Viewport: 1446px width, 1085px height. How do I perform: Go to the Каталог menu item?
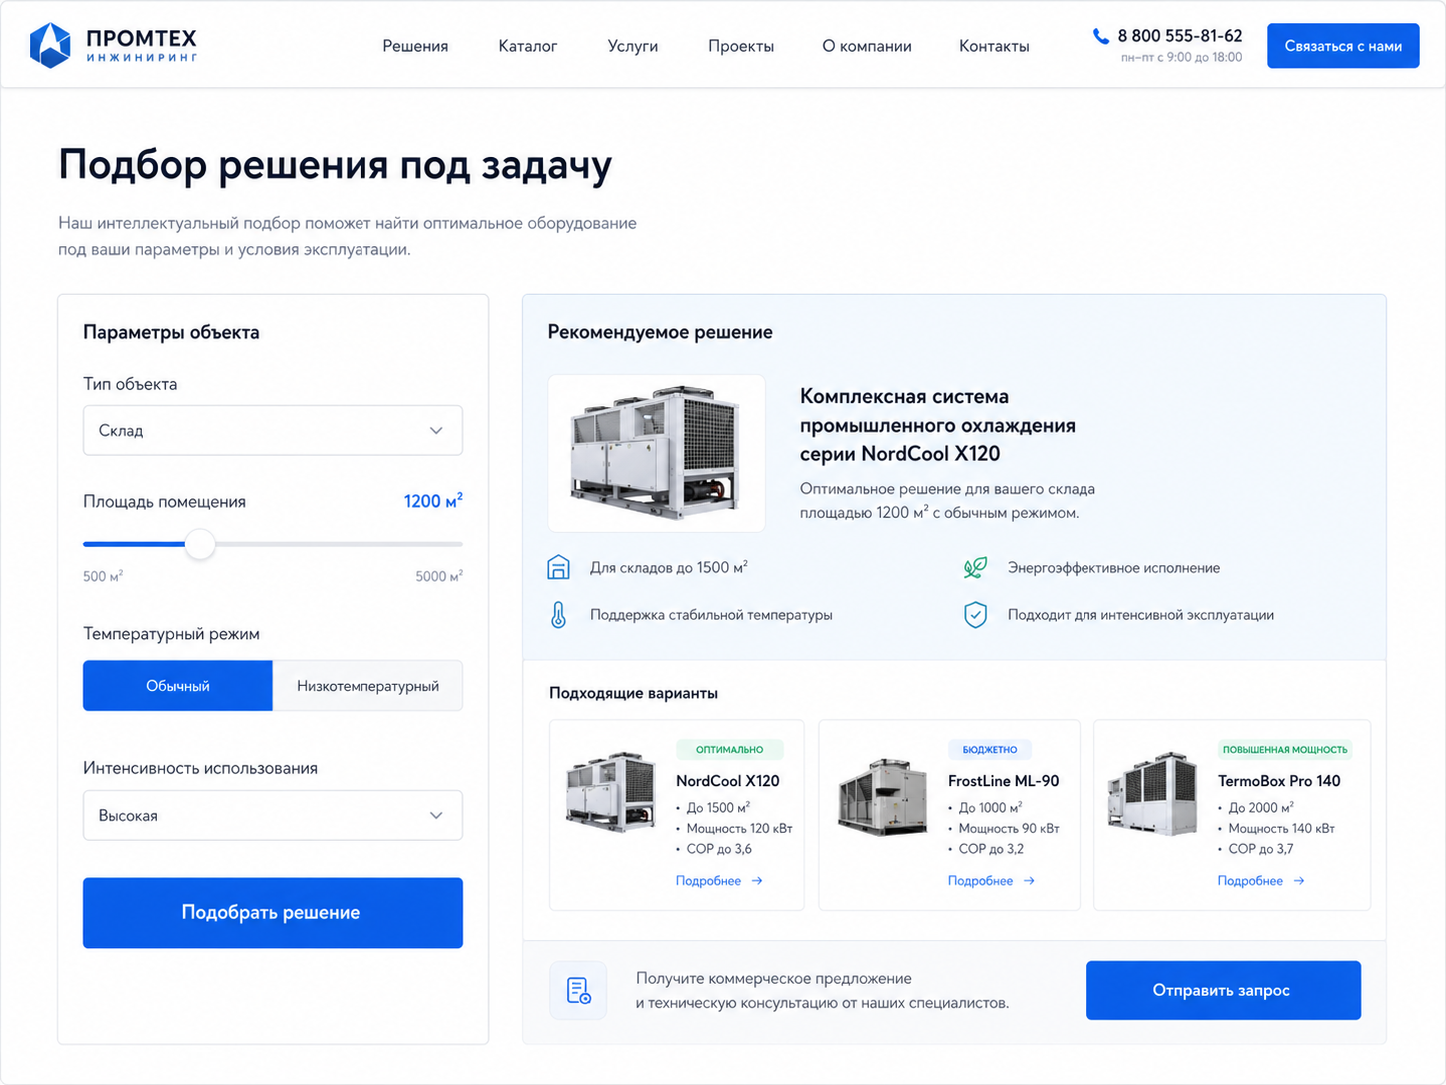coord(528,46)
